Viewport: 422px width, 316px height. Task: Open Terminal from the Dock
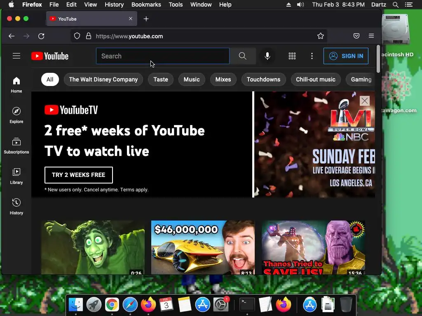click(x=247, y=304)
